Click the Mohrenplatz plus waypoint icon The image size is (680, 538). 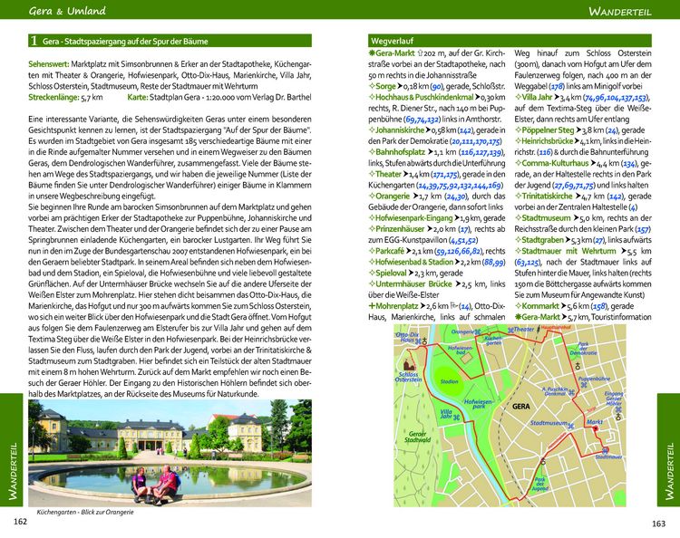(372, 306)
